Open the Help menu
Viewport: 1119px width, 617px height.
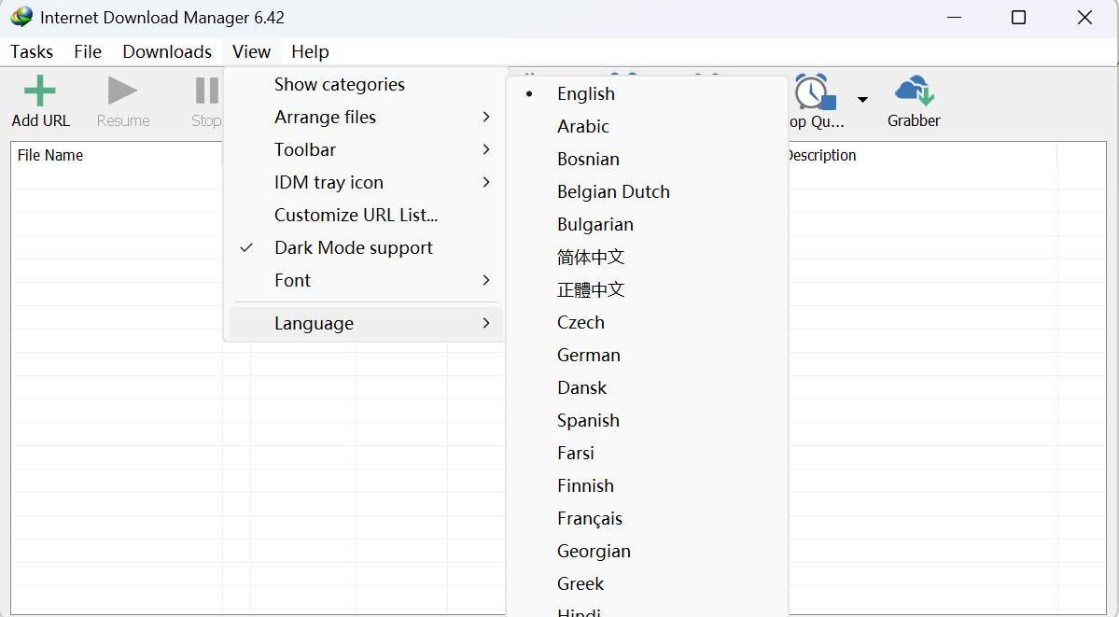coord(310,51)
